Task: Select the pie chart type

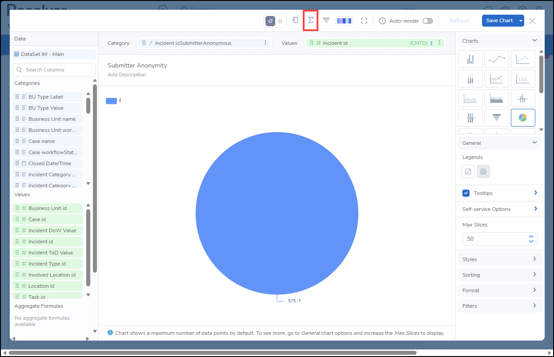Action: click(523, 118)
